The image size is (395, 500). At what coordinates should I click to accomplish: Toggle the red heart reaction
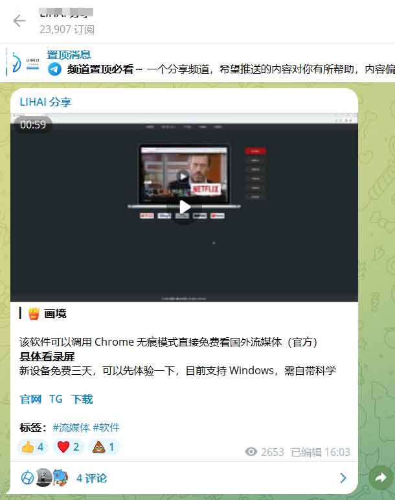[69, 447]
